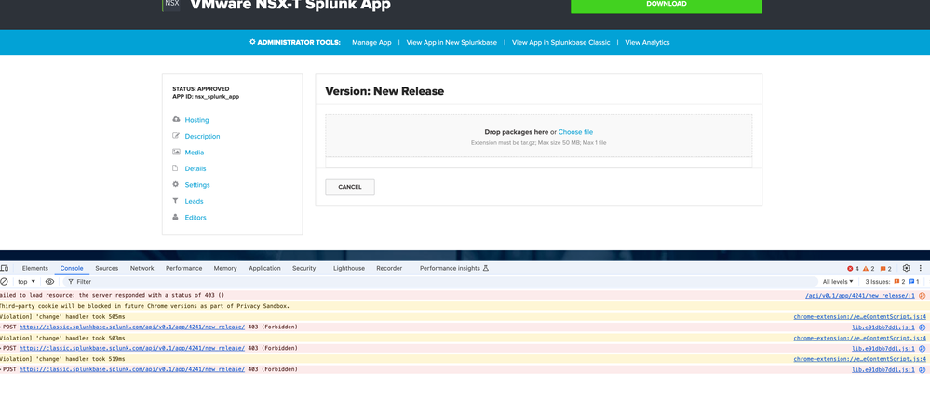Screen dimensions: 930x400
Task: Click the green DOWNLOAD button
Action: click(666, 5)
